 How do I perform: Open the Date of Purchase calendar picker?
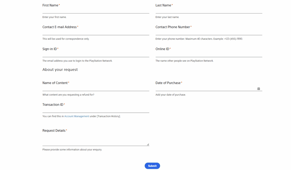point(259,89)
